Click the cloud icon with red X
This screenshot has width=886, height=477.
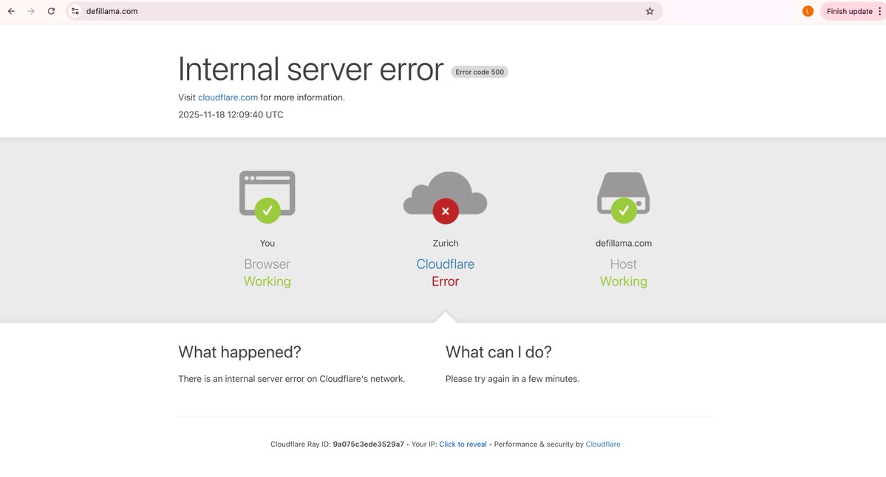[x=446, y=198]
